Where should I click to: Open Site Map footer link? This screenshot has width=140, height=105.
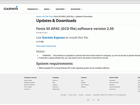[63, 95]
